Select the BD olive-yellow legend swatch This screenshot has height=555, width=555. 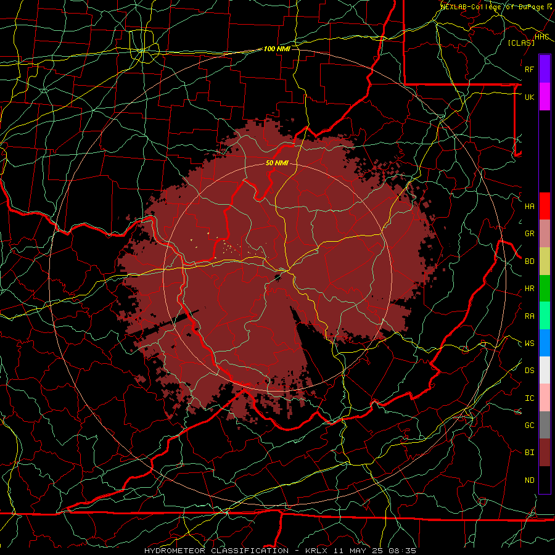pyautogui.click(x=545, y=261)
